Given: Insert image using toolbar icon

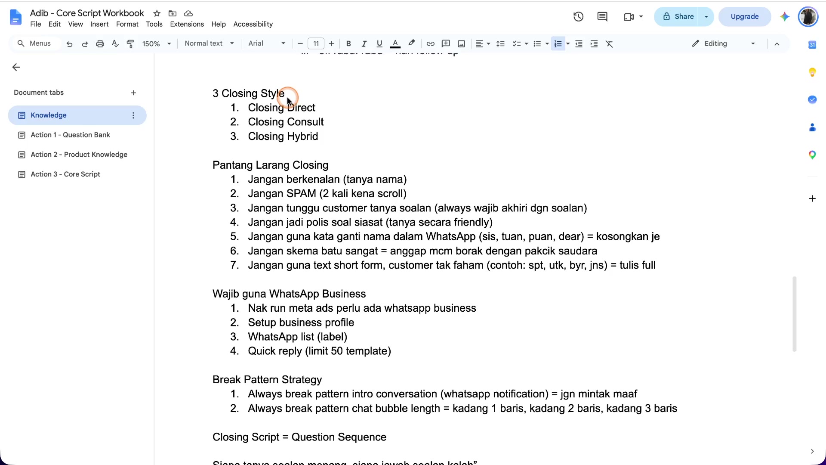Looking at the screenshot, I should [x=461, y=44].
